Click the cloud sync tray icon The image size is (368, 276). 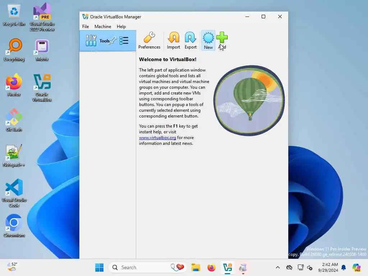click(x=289, y=267)
